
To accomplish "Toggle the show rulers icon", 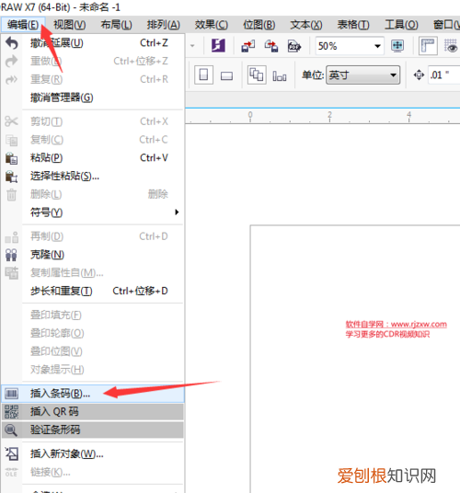I will click(428, 46).
